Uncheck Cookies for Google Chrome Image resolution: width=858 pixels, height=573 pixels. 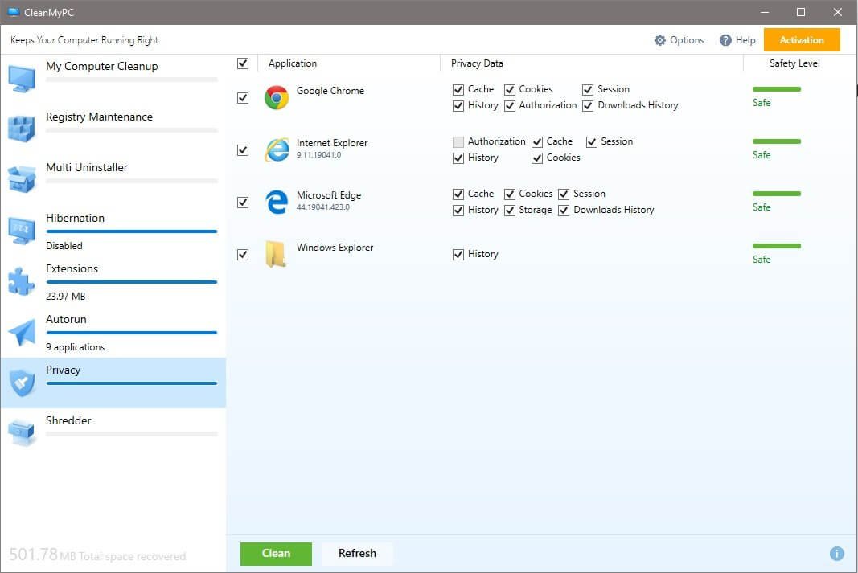tap(510, 90)
